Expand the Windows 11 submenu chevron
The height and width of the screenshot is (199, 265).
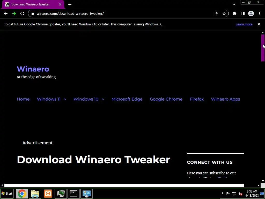[x=65, y=99]
